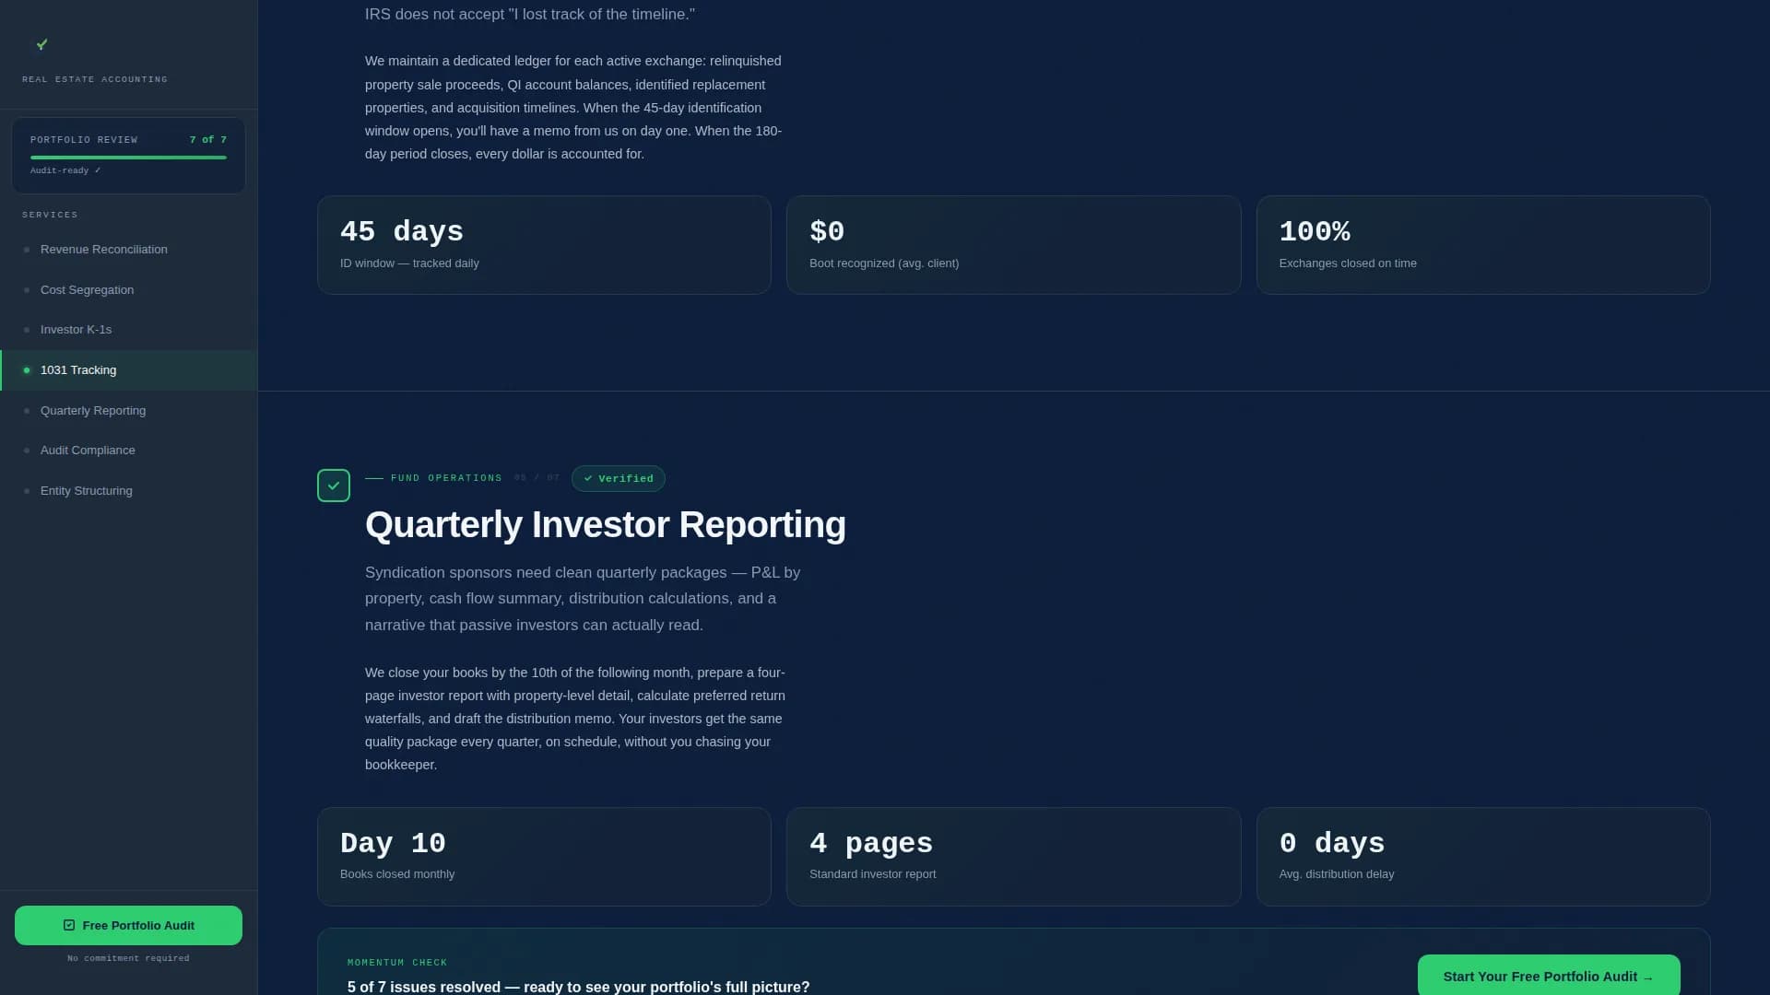The height and width of the screenshot is (995, 1770).
Task: Expand the Services section header
Action: [50, 215]
